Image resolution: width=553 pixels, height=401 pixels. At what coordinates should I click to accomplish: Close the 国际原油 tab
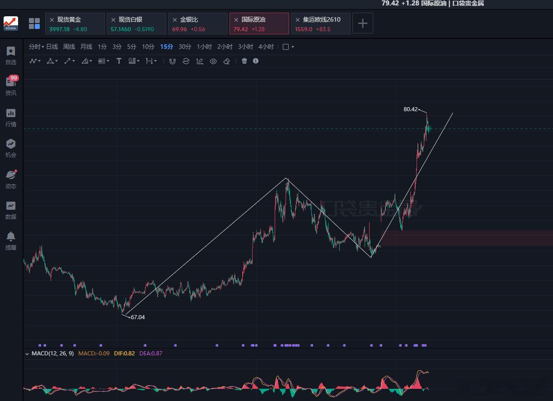(x=236, y=20)
